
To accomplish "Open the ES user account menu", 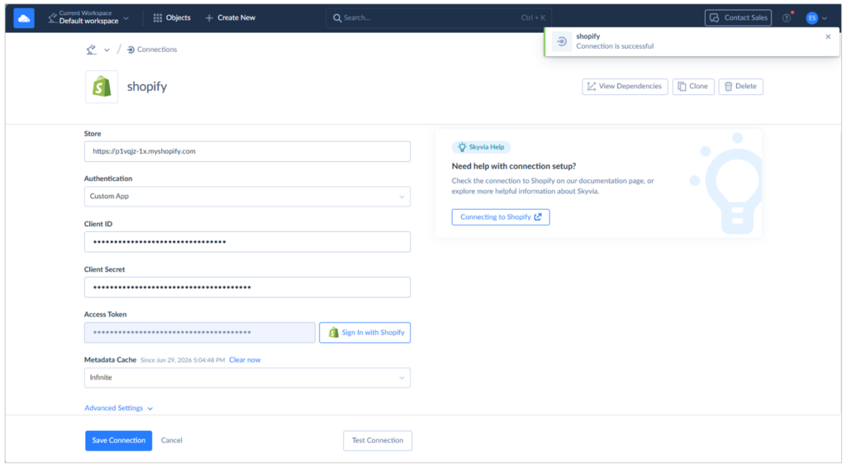I will coord(816,18).
